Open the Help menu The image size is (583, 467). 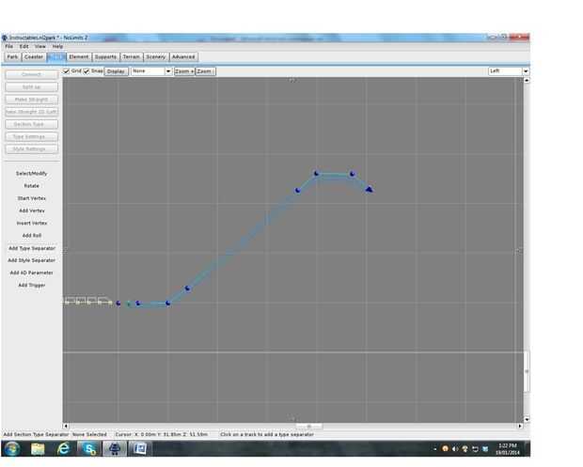tap(57, 46)
